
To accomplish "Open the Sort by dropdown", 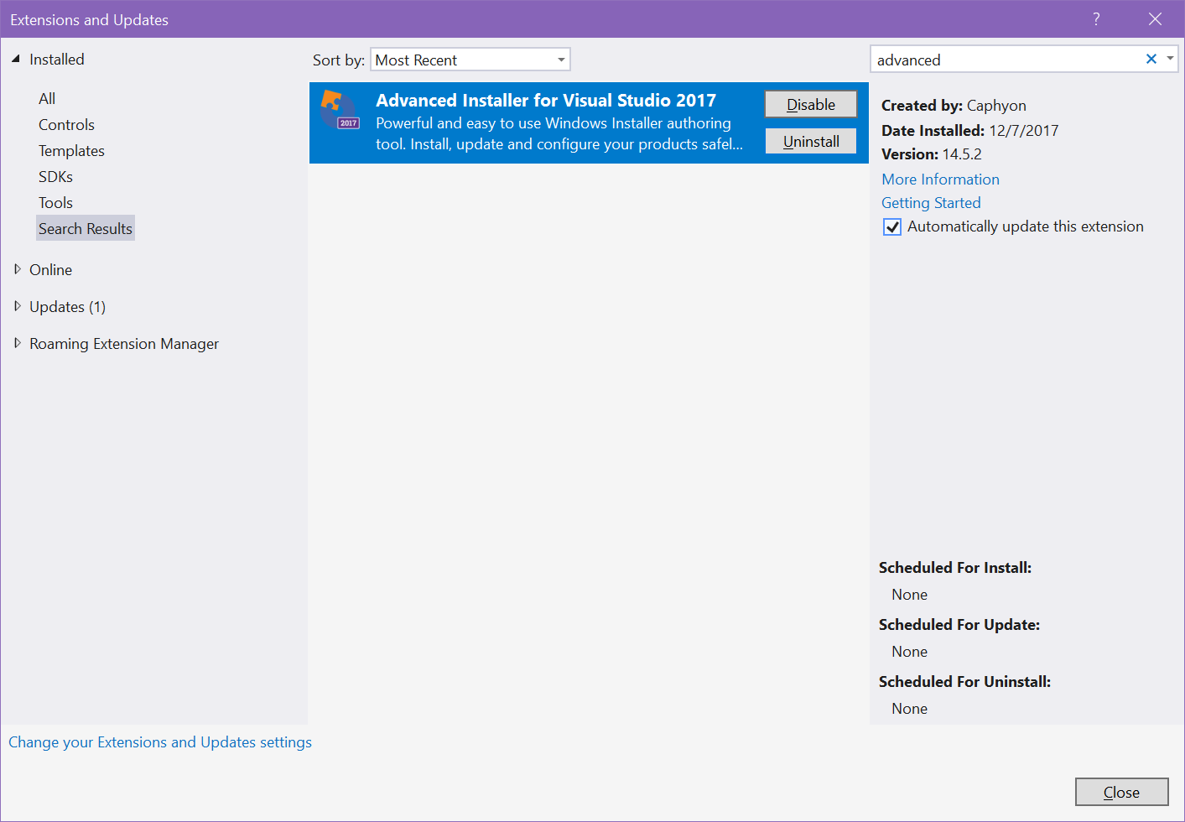I will [x=470, y=60].
